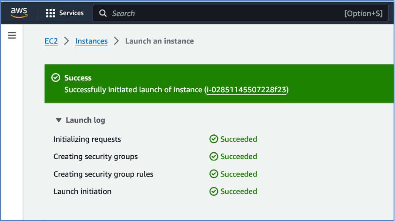Viewport: 395px width, 221px height.
Task: Click the AWS logo
Action: [19, 13]
